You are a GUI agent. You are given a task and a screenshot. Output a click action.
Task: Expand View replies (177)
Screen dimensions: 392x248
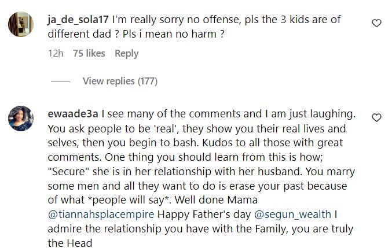[x=120, y=81]
